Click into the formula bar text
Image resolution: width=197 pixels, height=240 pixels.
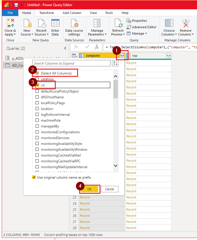click(x=150, y=47)
